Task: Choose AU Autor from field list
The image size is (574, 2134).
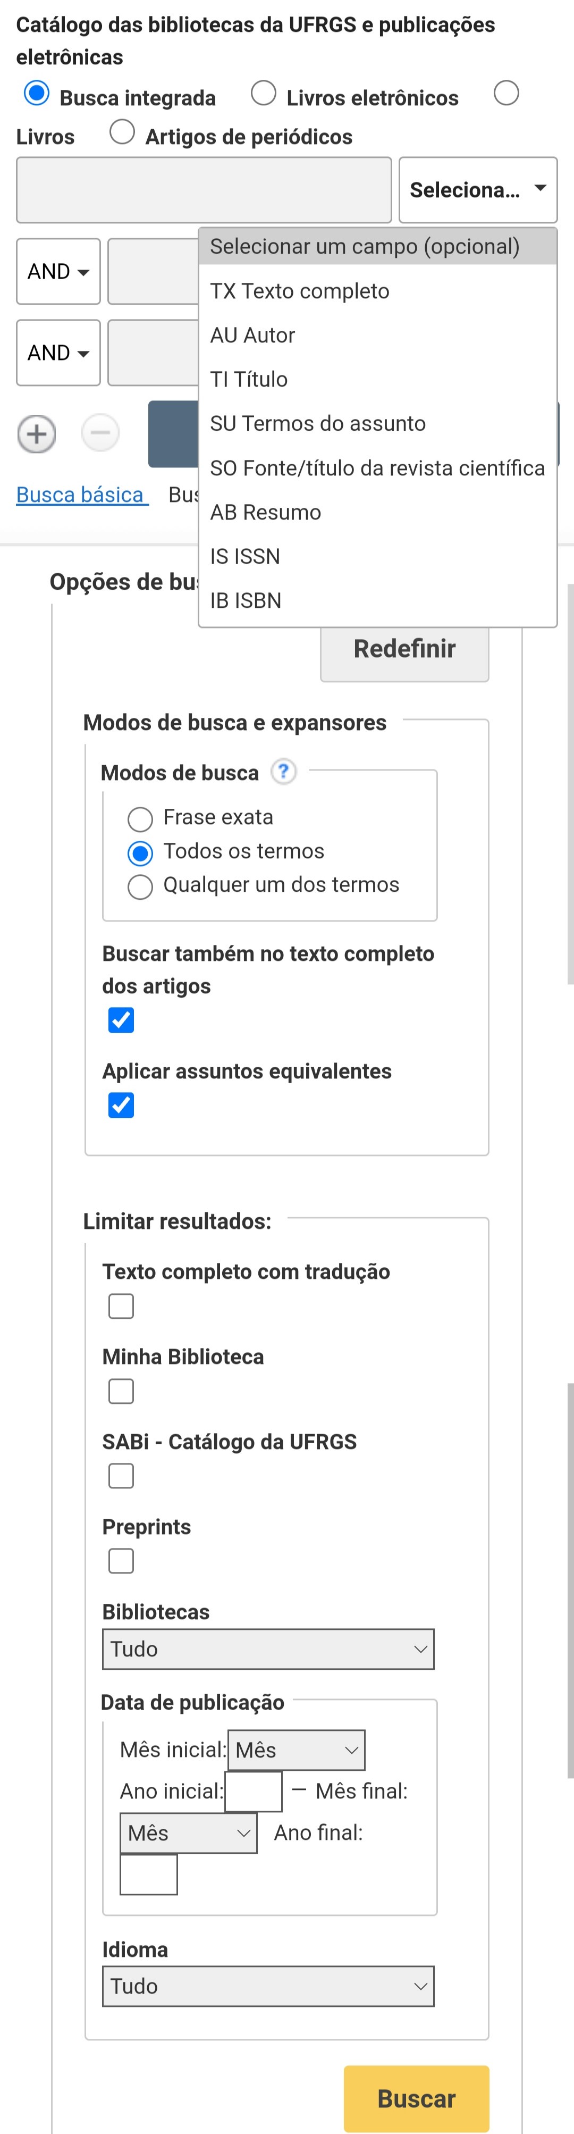Action: (x=252, y=336)
